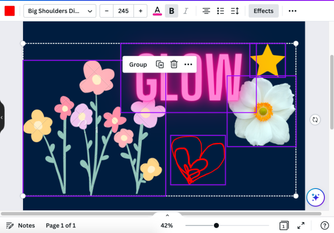This screenshot has height=233, width=334.
Task: Click the Group button
Action: tap(138, 64)
